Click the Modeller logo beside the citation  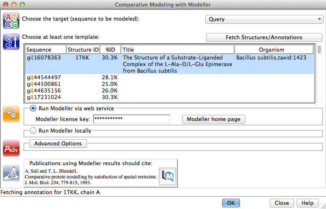168,176
